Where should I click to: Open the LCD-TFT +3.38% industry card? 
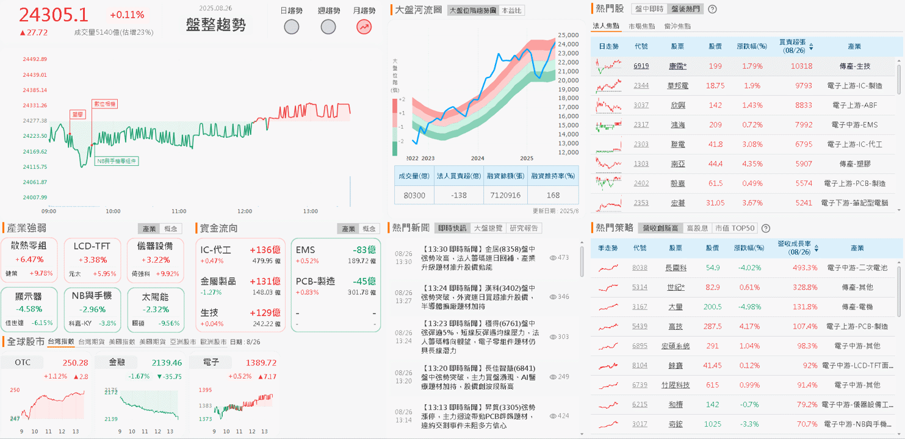(92, 260)
